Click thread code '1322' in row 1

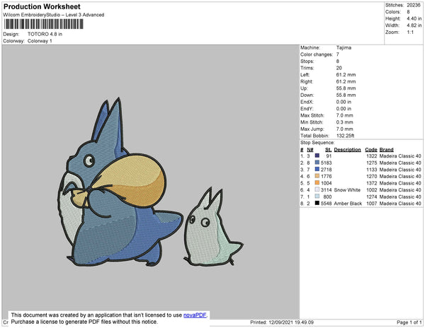[372, 156]
